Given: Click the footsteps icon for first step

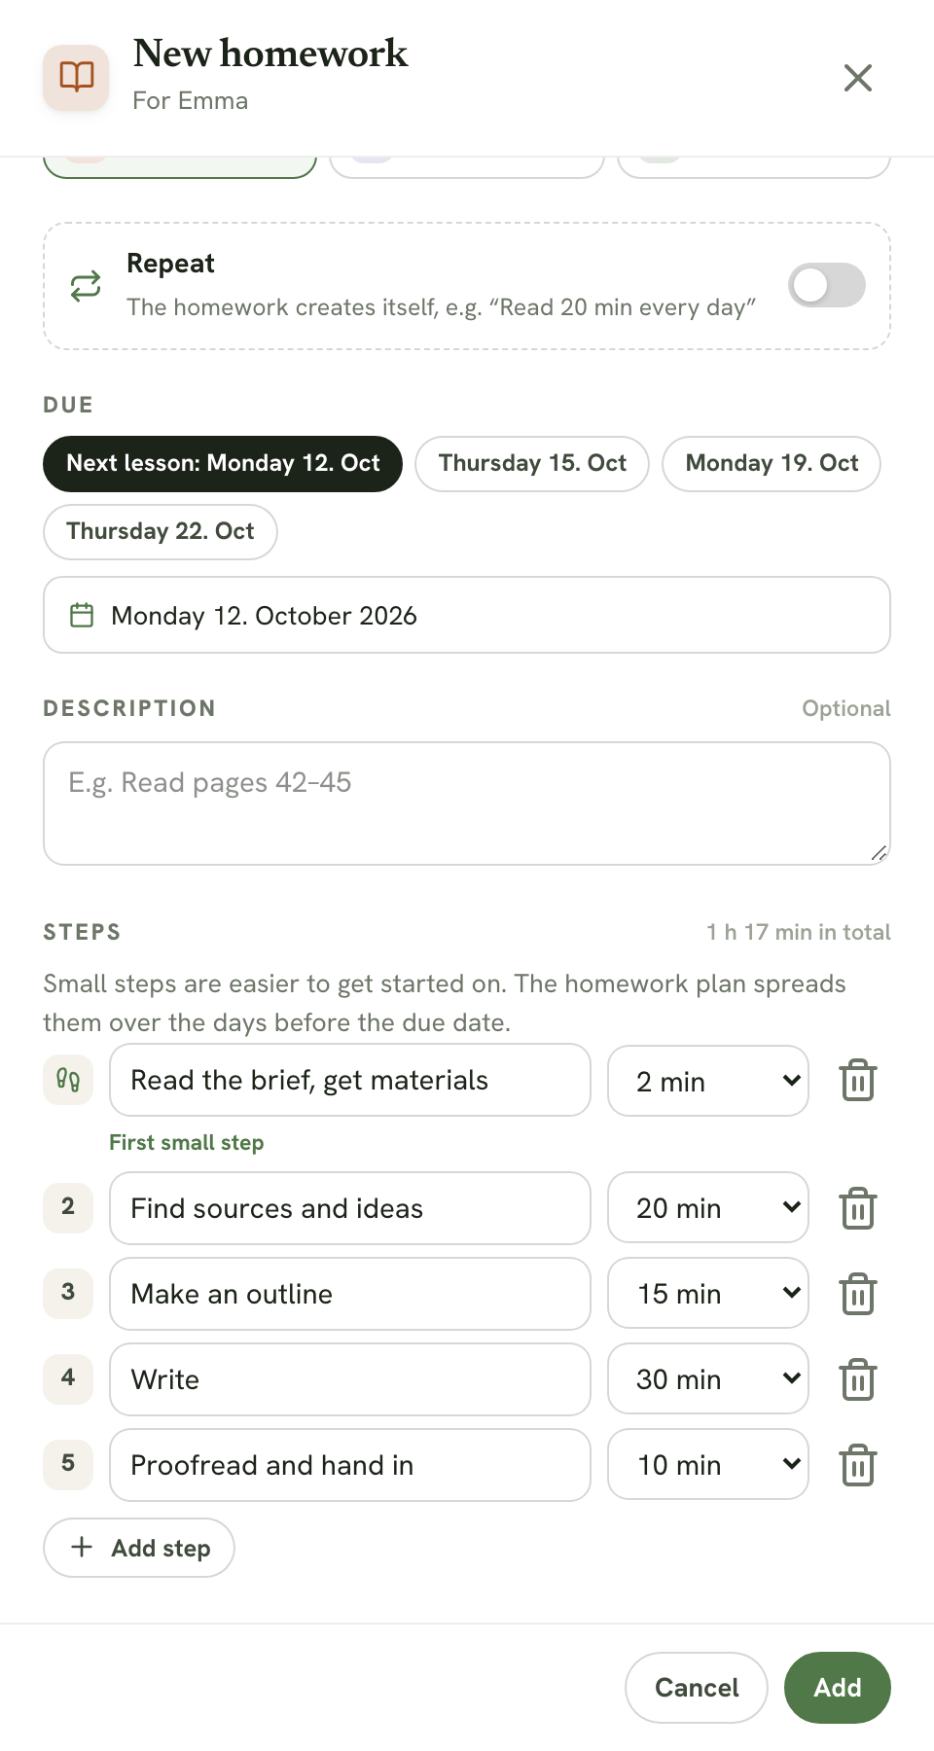Looking at the screenshot, I should pyautogui.click(x=68, y=1080).
